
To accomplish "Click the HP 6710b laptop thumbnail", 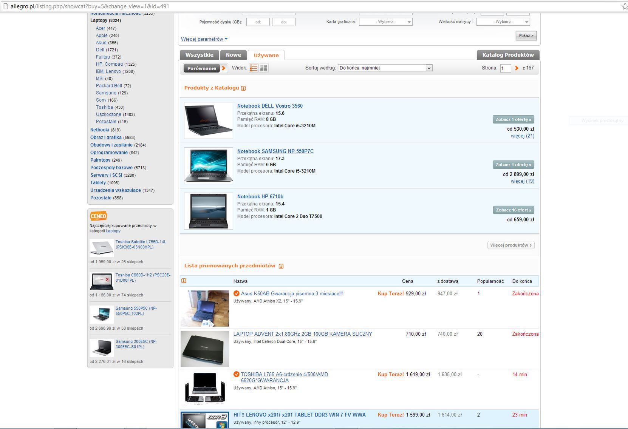I will point(209,211).
